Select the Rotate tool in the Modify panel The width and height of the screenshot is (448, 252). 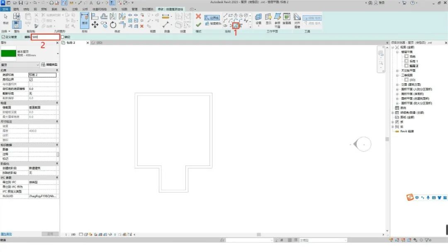tap(113, 25)
